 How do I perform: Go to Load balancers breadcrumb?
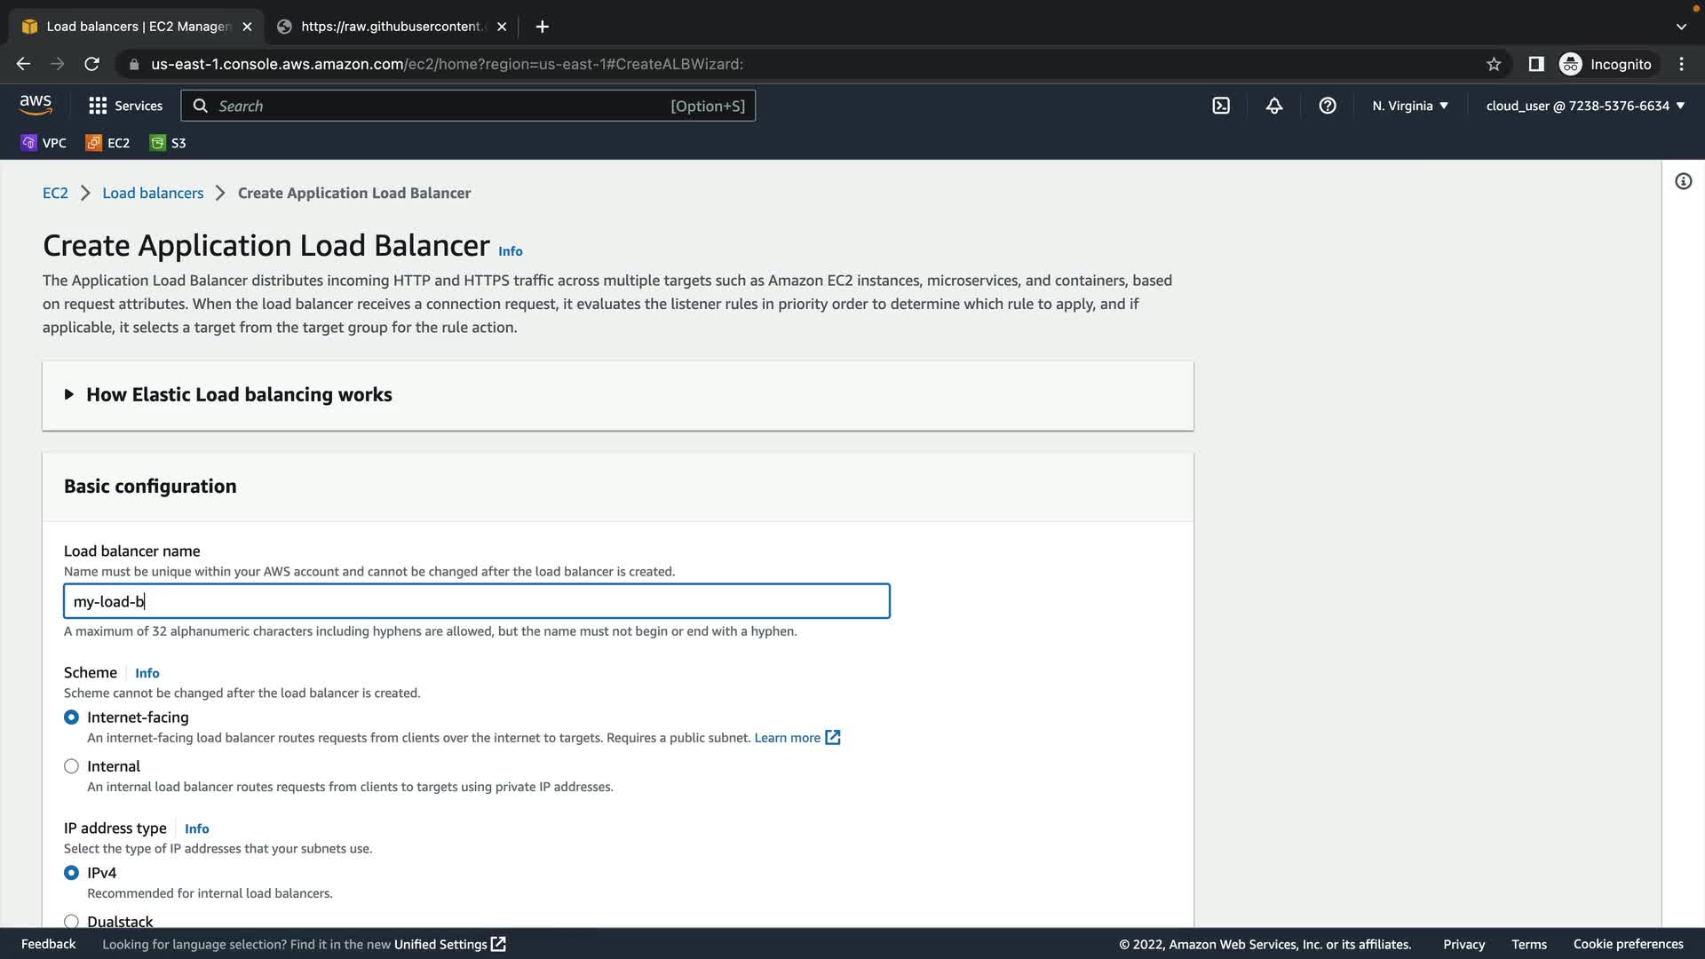[153, 193]
